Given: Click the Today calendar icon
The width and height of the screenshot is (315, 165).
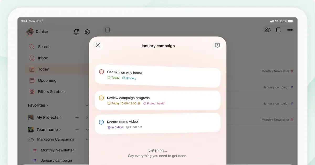Looking at the screenshot, I should 32,69.
